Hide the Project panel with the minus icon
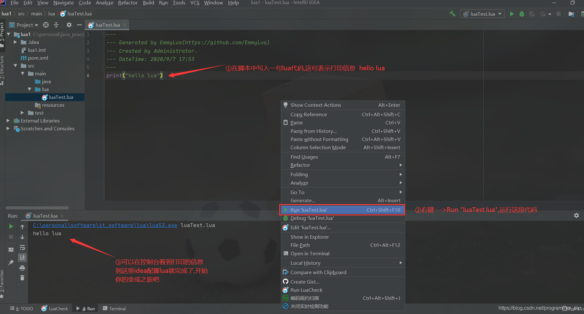The height and width of the screenshot is (314, 584). 79,25
